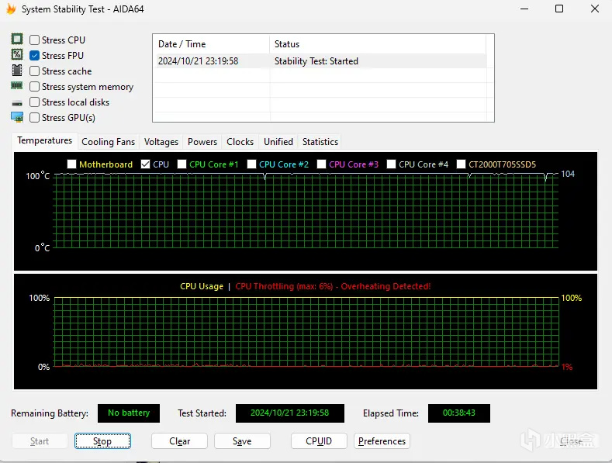
Task: Click the cache chip icon beside Stress cache
Action: pyautogui.click(x=17, y=71)
